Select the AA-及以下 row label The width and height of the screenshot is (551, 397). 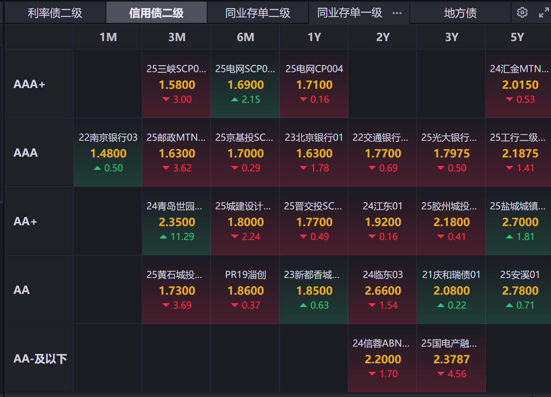click(40, 359)
